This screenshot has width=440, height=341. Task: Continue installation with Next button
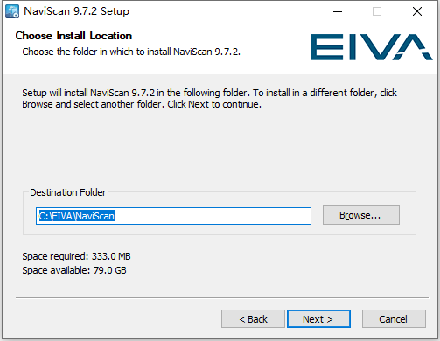(318, 319)
